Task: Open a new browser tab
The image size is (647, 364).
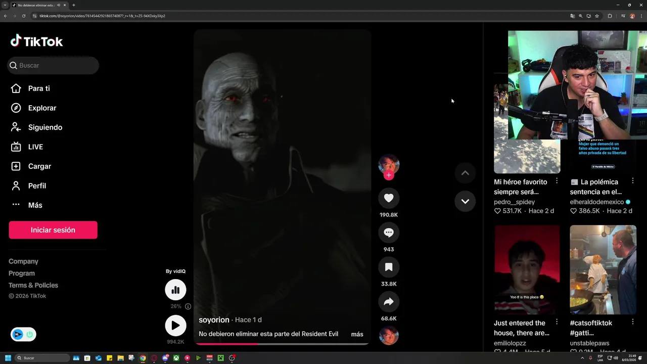Action: click(74, 5)
